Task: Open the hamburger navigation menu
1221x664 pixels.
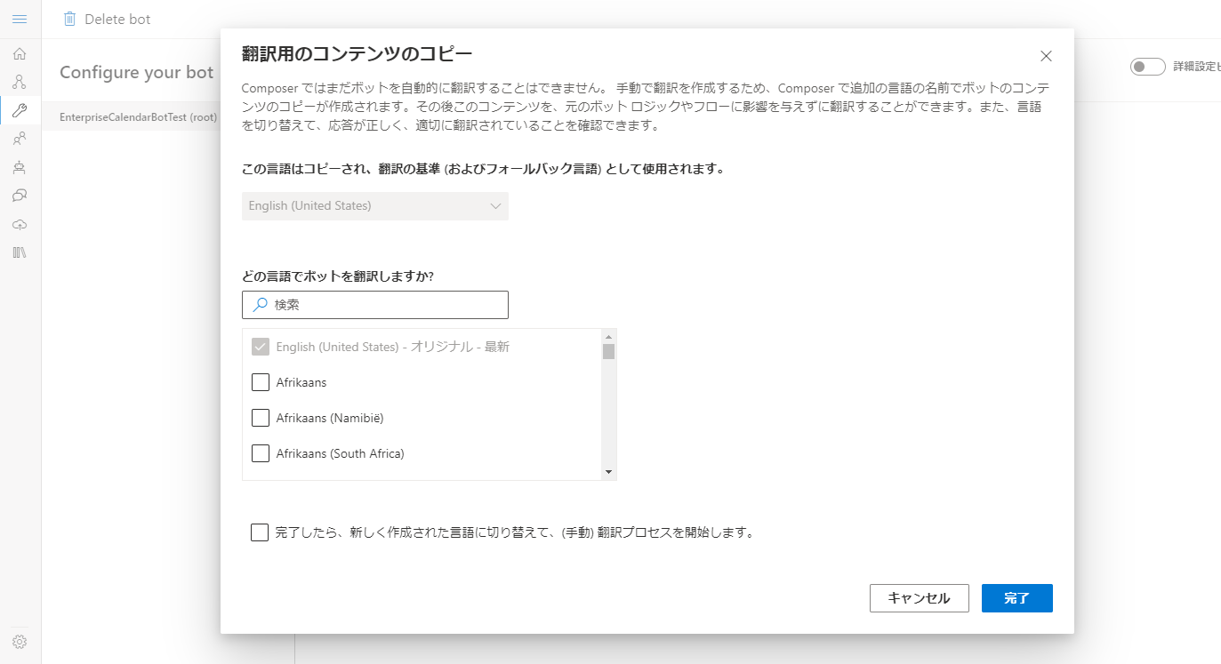Action: 20,20
